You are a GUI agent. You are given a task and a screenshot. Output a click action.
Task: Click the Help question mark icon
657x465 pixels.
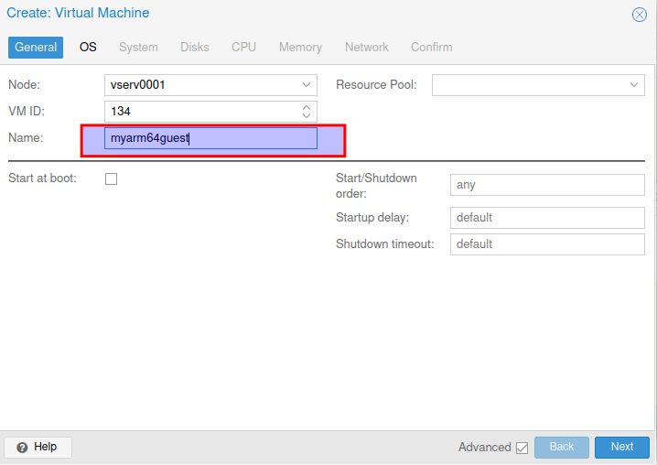[22, 448]
